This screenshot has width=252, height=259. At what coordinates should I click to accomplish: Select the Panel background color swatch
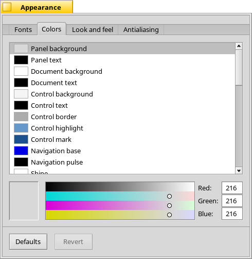21,48
